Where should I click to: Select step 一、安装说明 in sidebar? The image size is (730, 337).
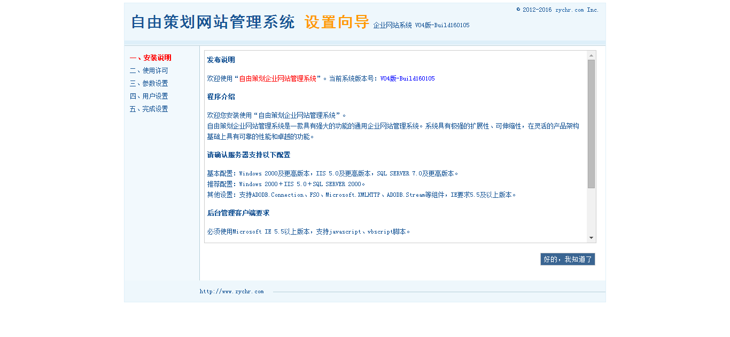tap(150, 58)
